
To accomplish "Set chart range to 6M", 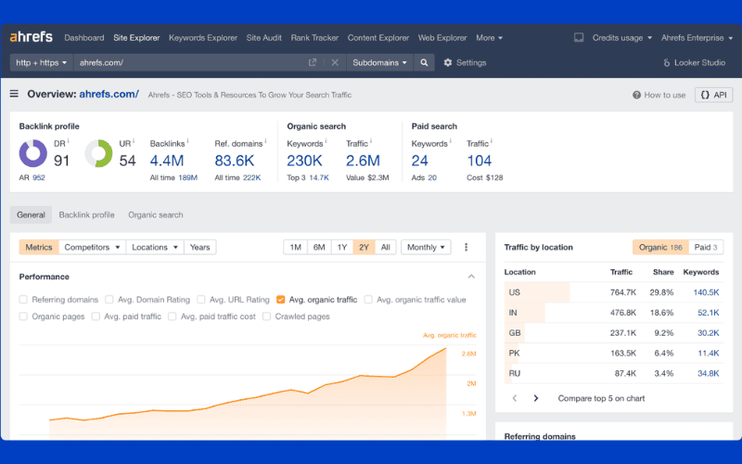I will pyautogui.click(x=319, y=247).
